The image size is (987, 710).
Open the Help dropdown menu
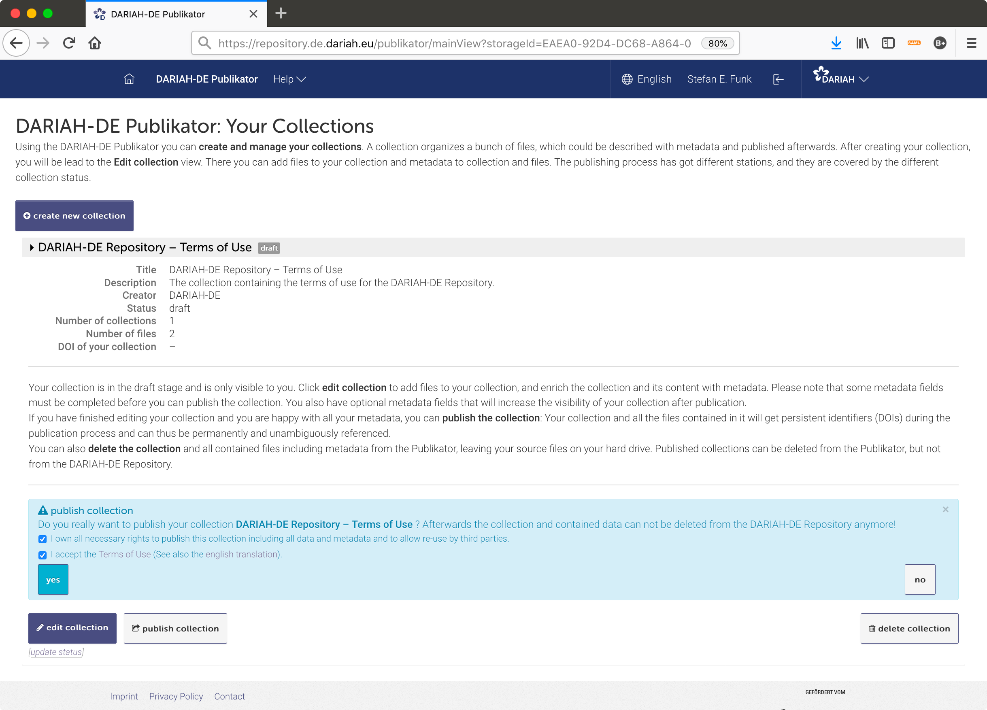click(x=289, y=79)
